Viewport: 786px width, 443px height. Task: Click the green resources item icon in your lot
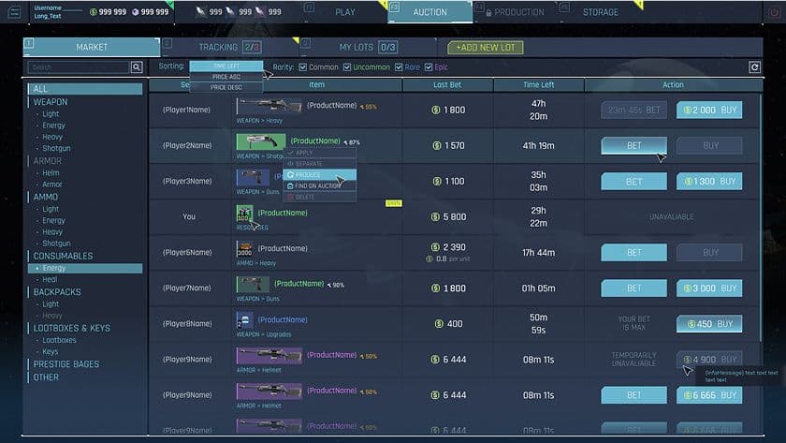click(x=244, y=214)
